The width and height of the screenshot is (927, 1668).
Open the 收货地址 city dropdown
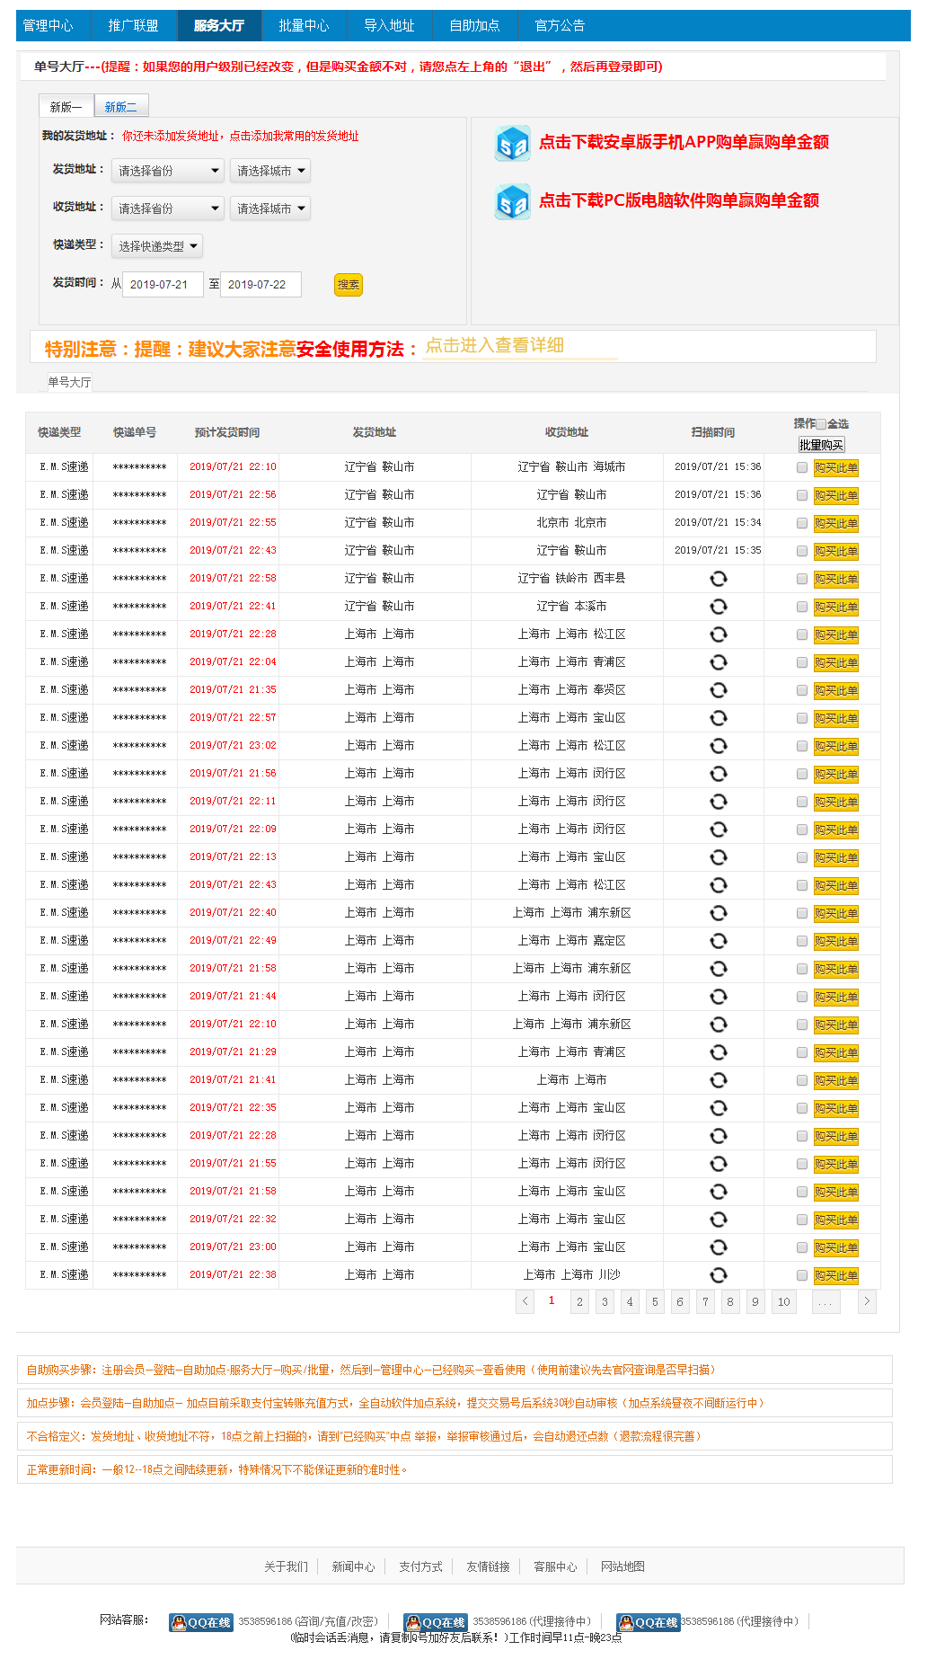click(270, 208)
